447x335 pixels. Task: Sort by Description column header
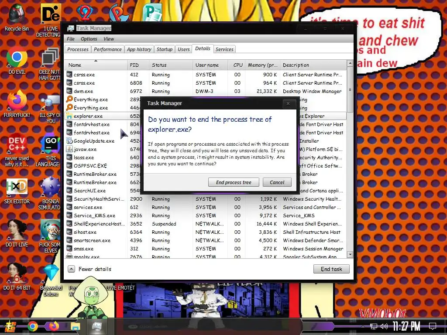point(313,65)
